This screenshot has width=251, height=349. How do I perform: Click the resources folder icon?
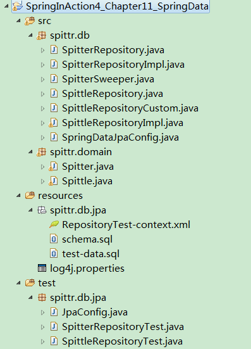pyautogui.click(x=30, y=196)
